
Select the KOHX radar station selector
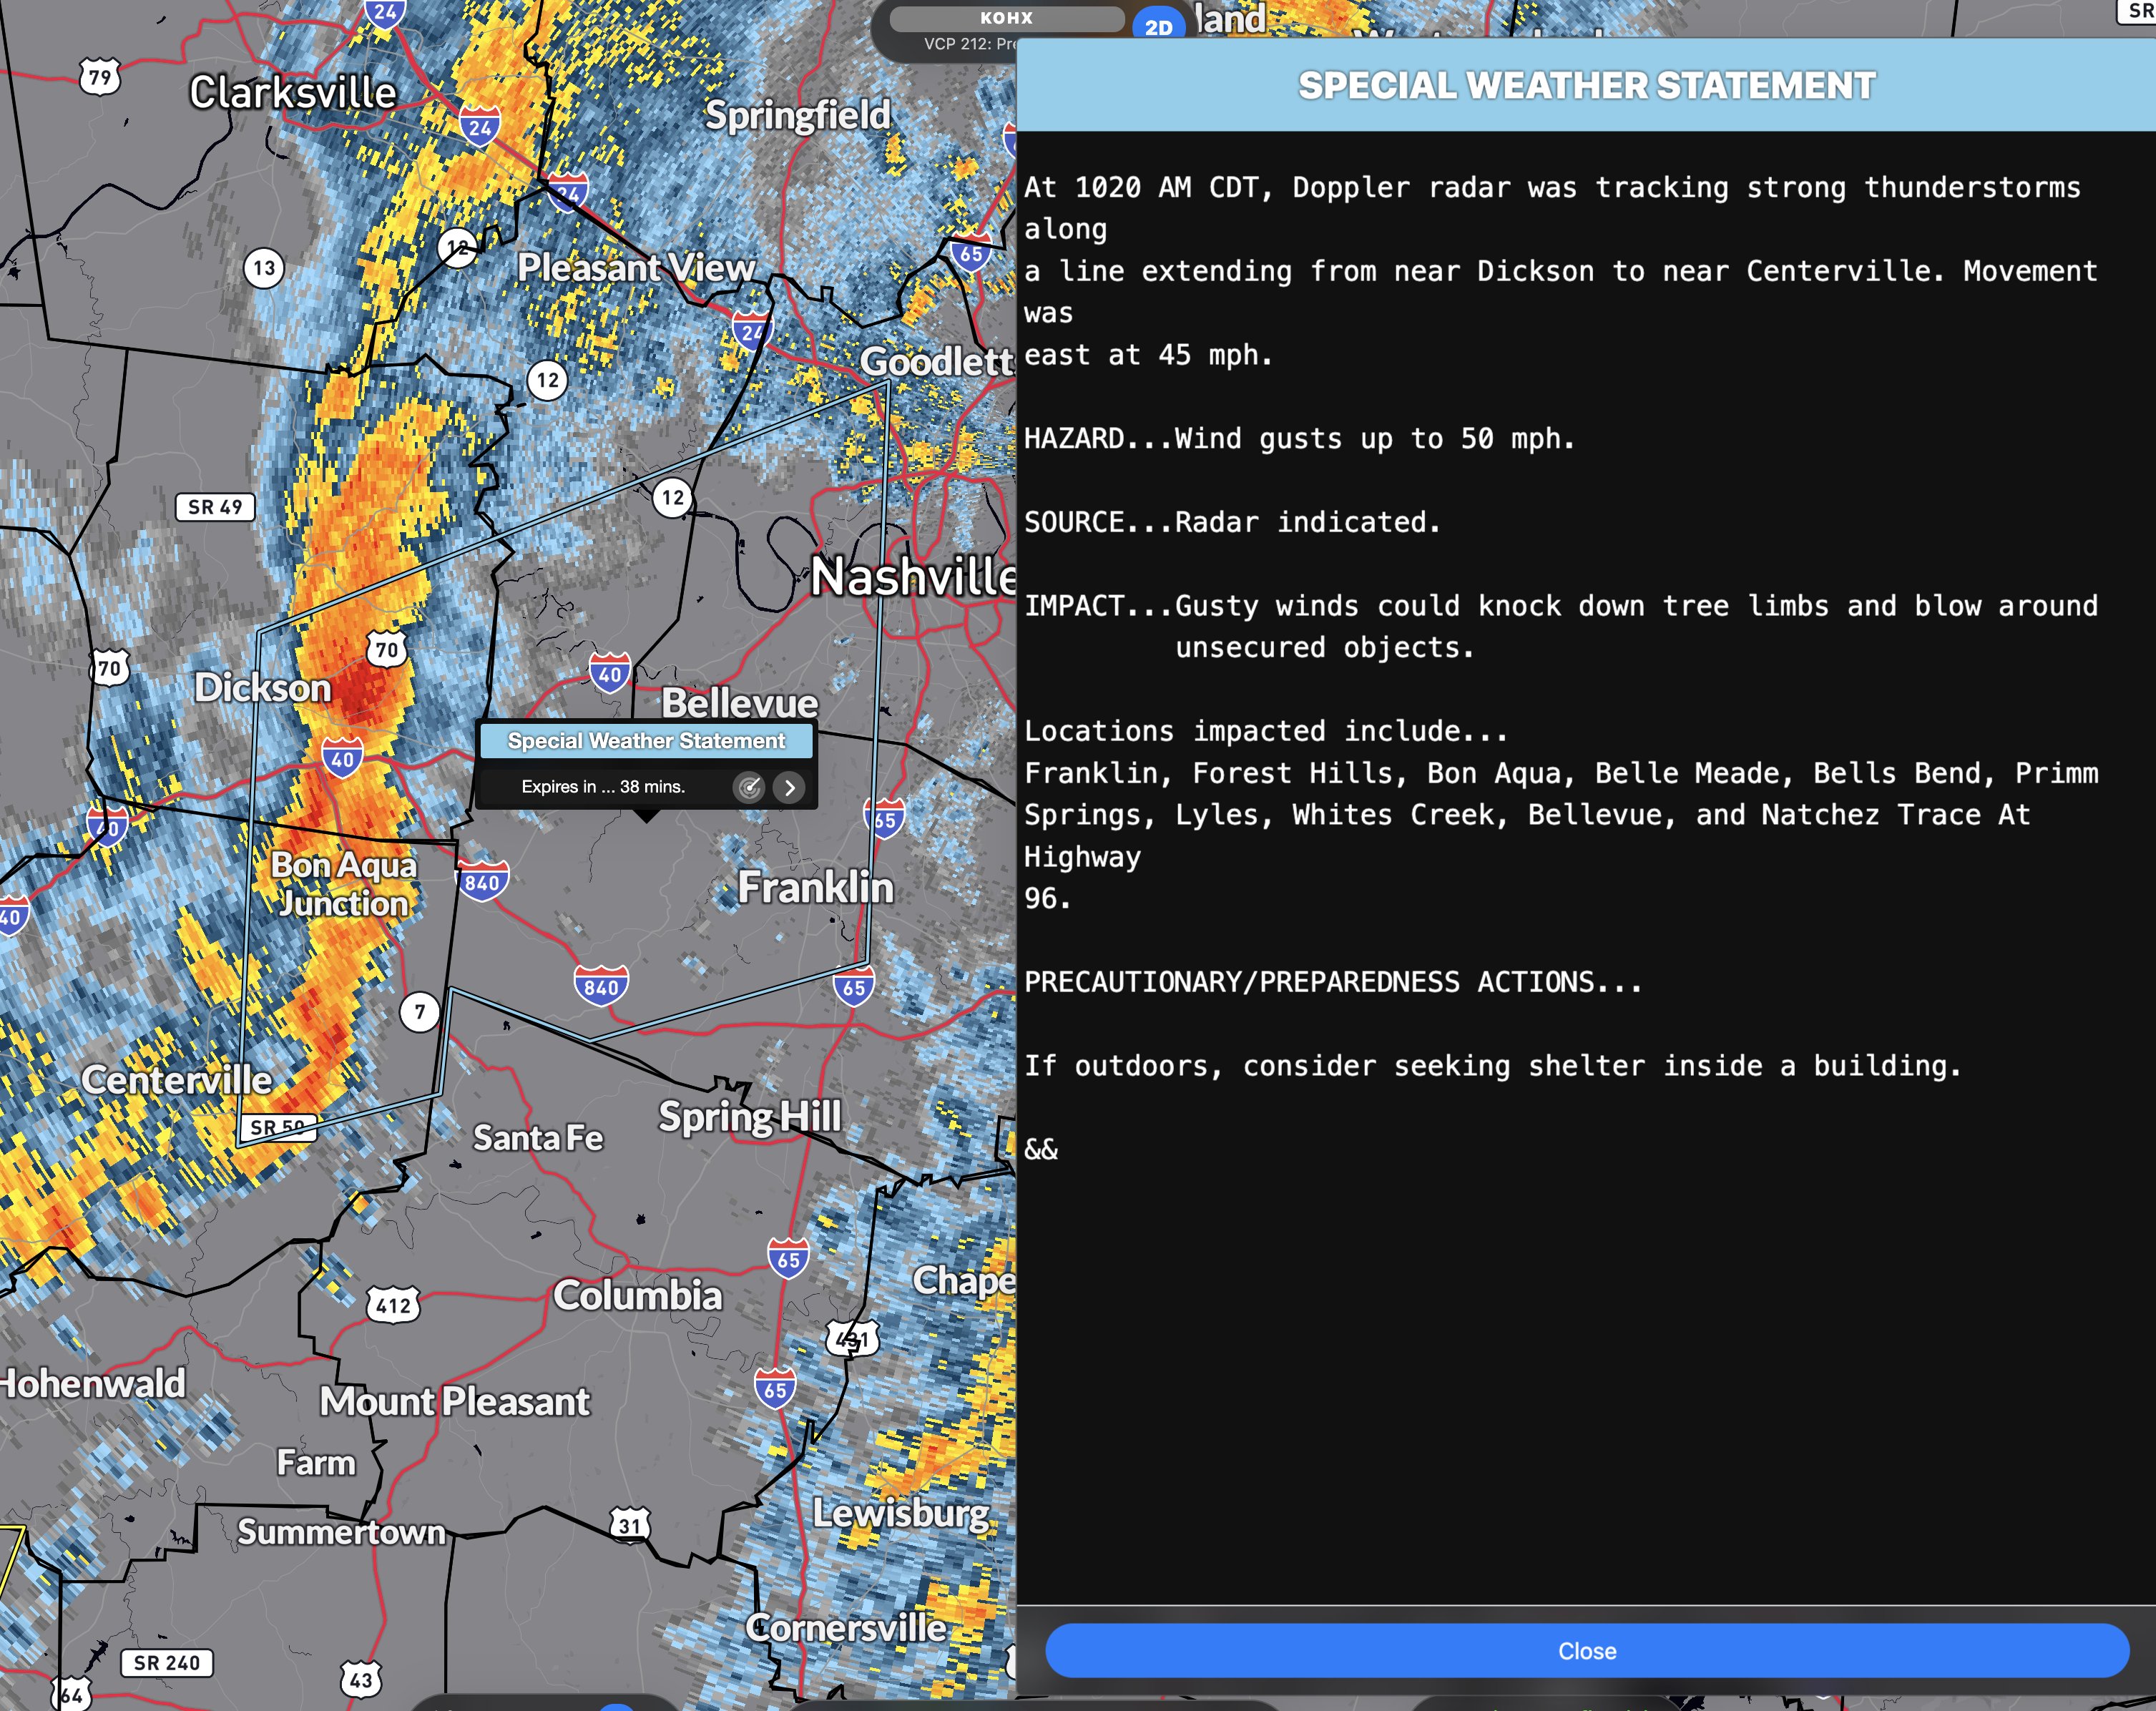coord(1006,18)
